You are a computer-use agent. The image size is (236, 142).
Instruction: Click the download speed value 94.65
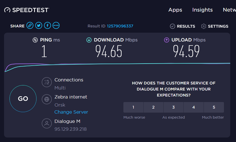click(x=109, y=51)
